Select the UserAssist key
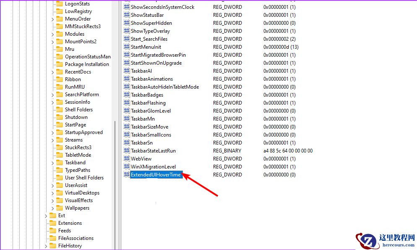 pos(76,185)
